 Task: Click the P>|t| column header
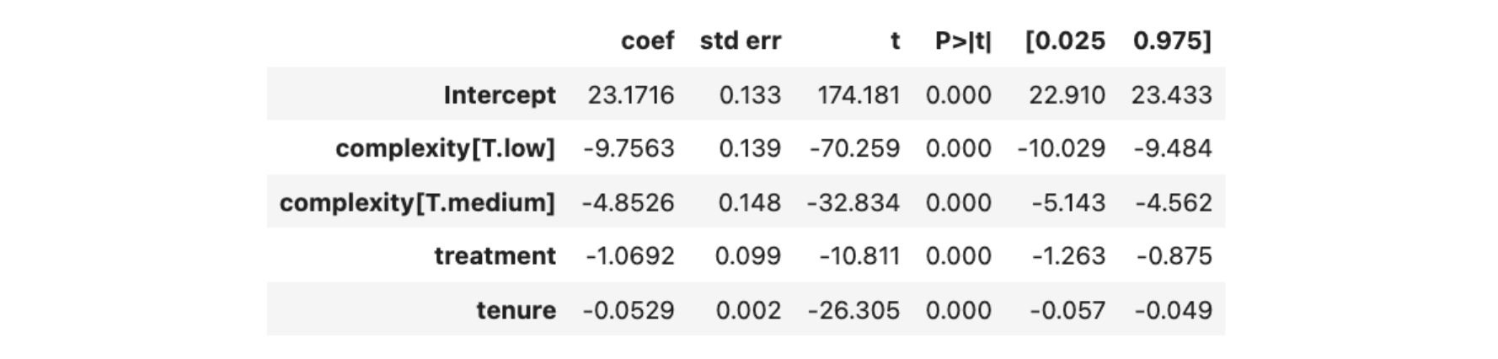(x=962, y=40)
